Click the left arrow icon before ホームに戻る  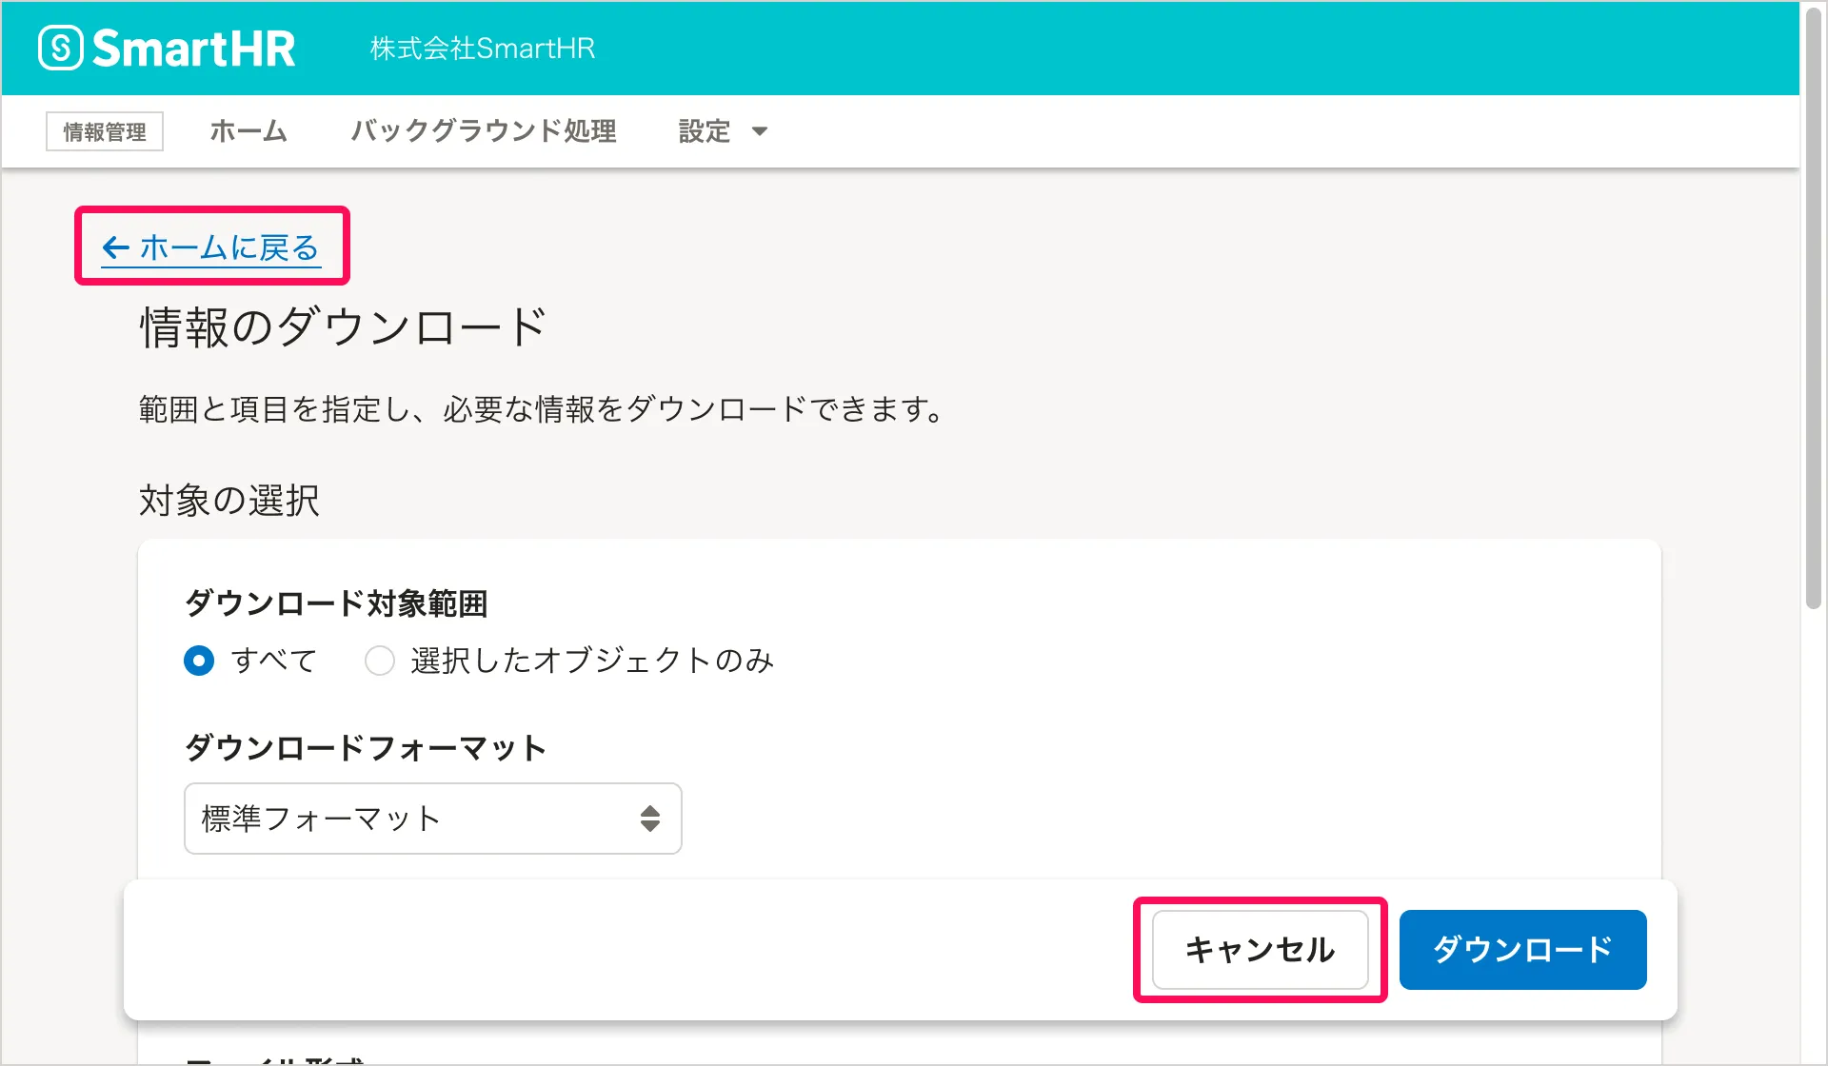[115, 248]
